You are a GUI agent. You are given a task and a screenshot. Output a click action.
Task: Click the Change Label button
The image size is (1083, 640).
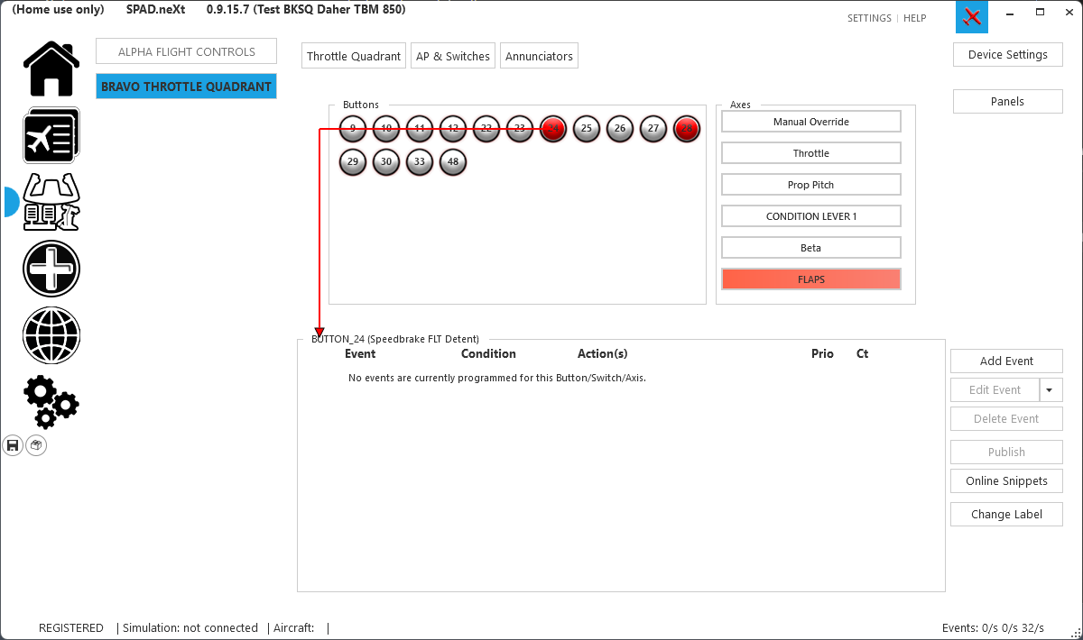1007,514
